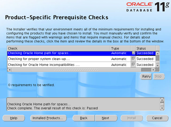Viewport: 171px width, 127px height.
Task: Cancel the installation
Action: coord(157,118)
